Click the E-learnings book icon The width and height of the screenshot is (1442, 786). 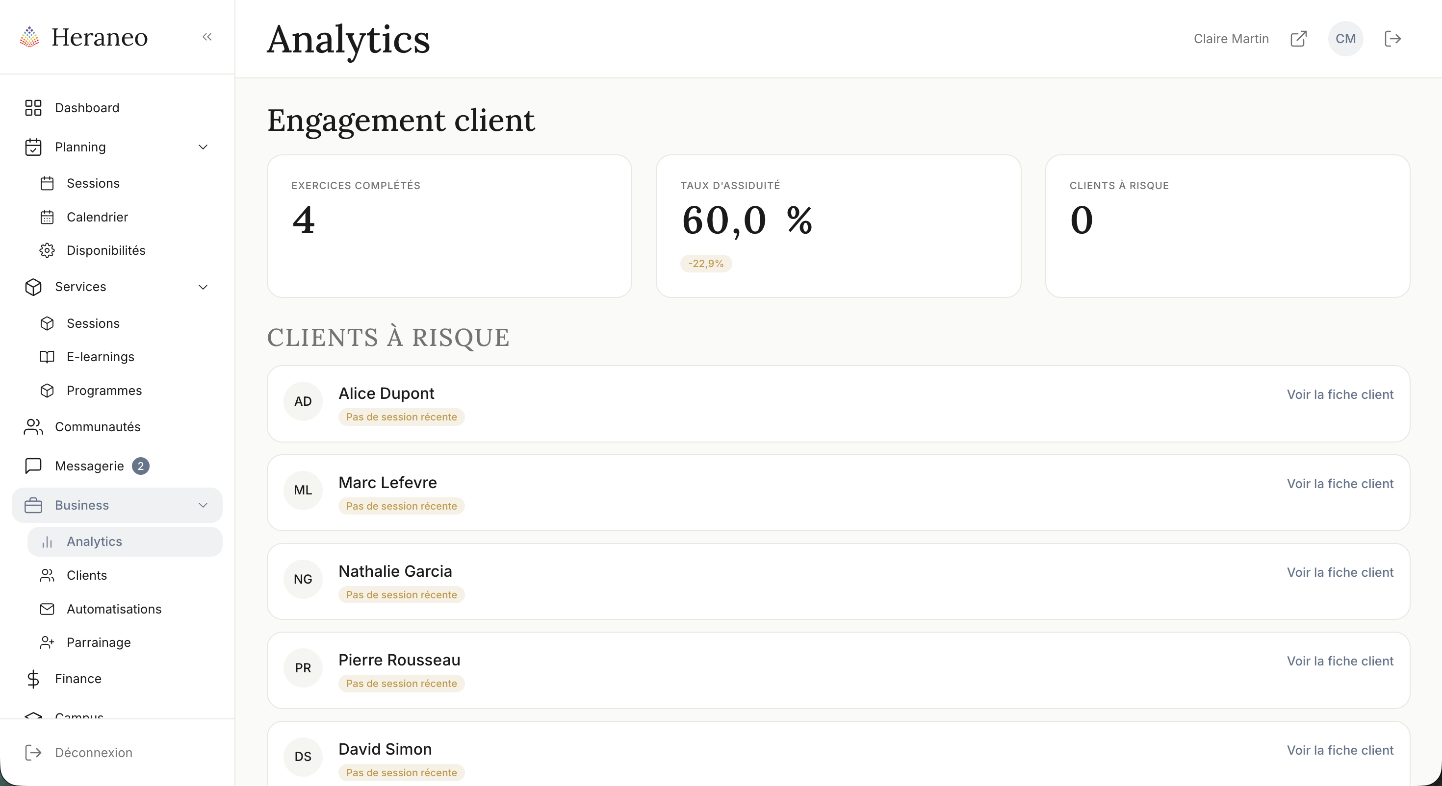(48, 356)
